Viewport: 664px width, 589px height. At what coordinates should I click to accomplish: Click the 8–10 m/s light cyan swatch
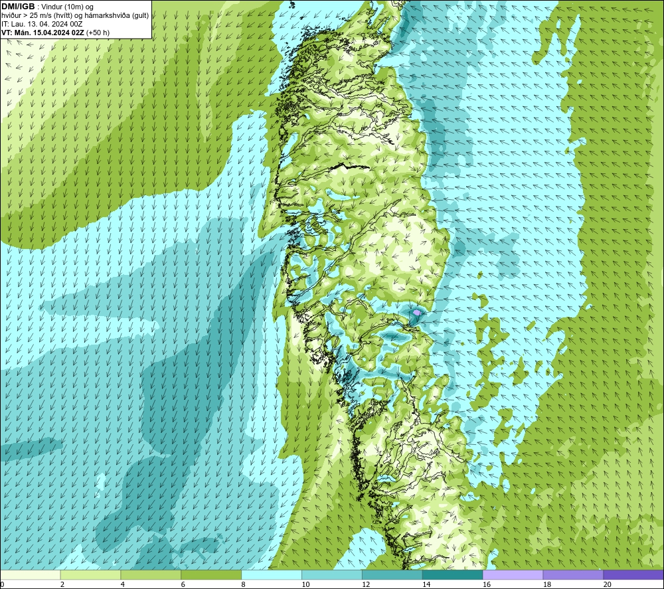coord(272,574)
